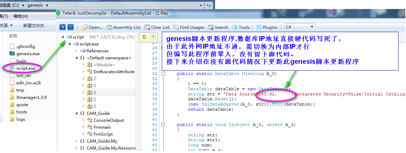
Task: Open the Plugins toolbar item
Action: pyautogui.click(x=267, y=27)
